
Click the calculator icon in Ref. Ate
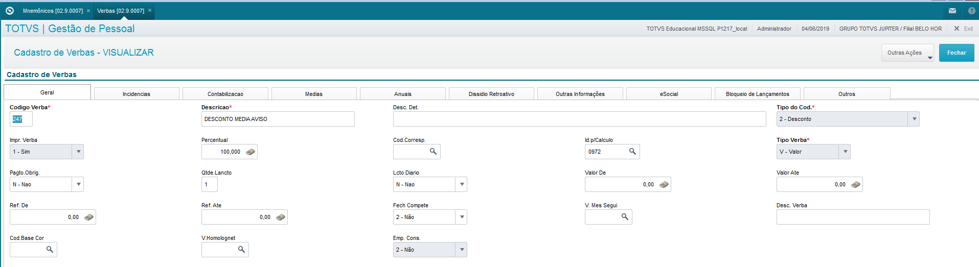coord(281,217)
